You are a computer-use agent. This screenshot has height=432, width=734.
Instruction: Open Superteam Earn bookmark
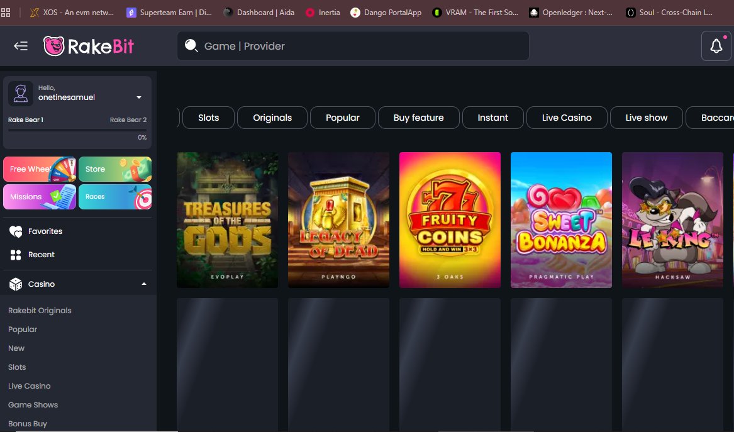pos(169,13)
